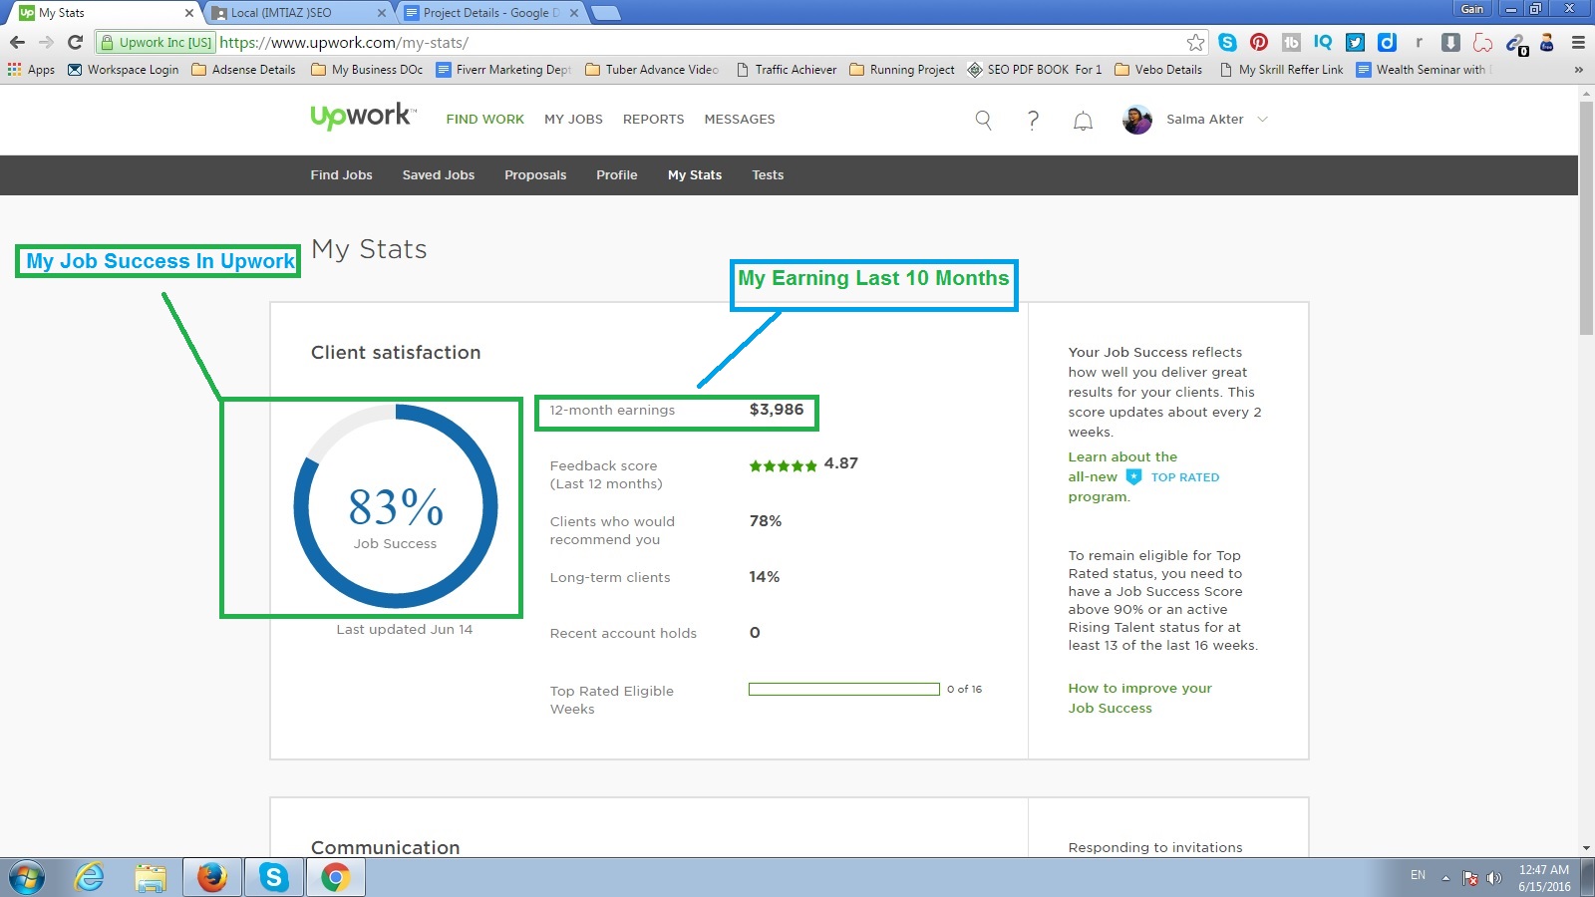Open the Traffic Achiever bookmark
This screenshot has width=1595, height=897.
[x=787, y=70]
